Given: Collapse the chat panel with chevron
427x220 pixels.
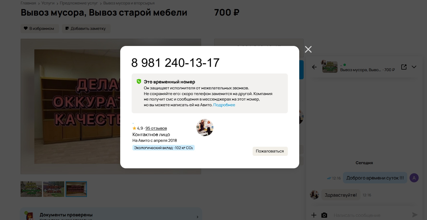Looking at the screenshot, I should (x=414, y=67).
